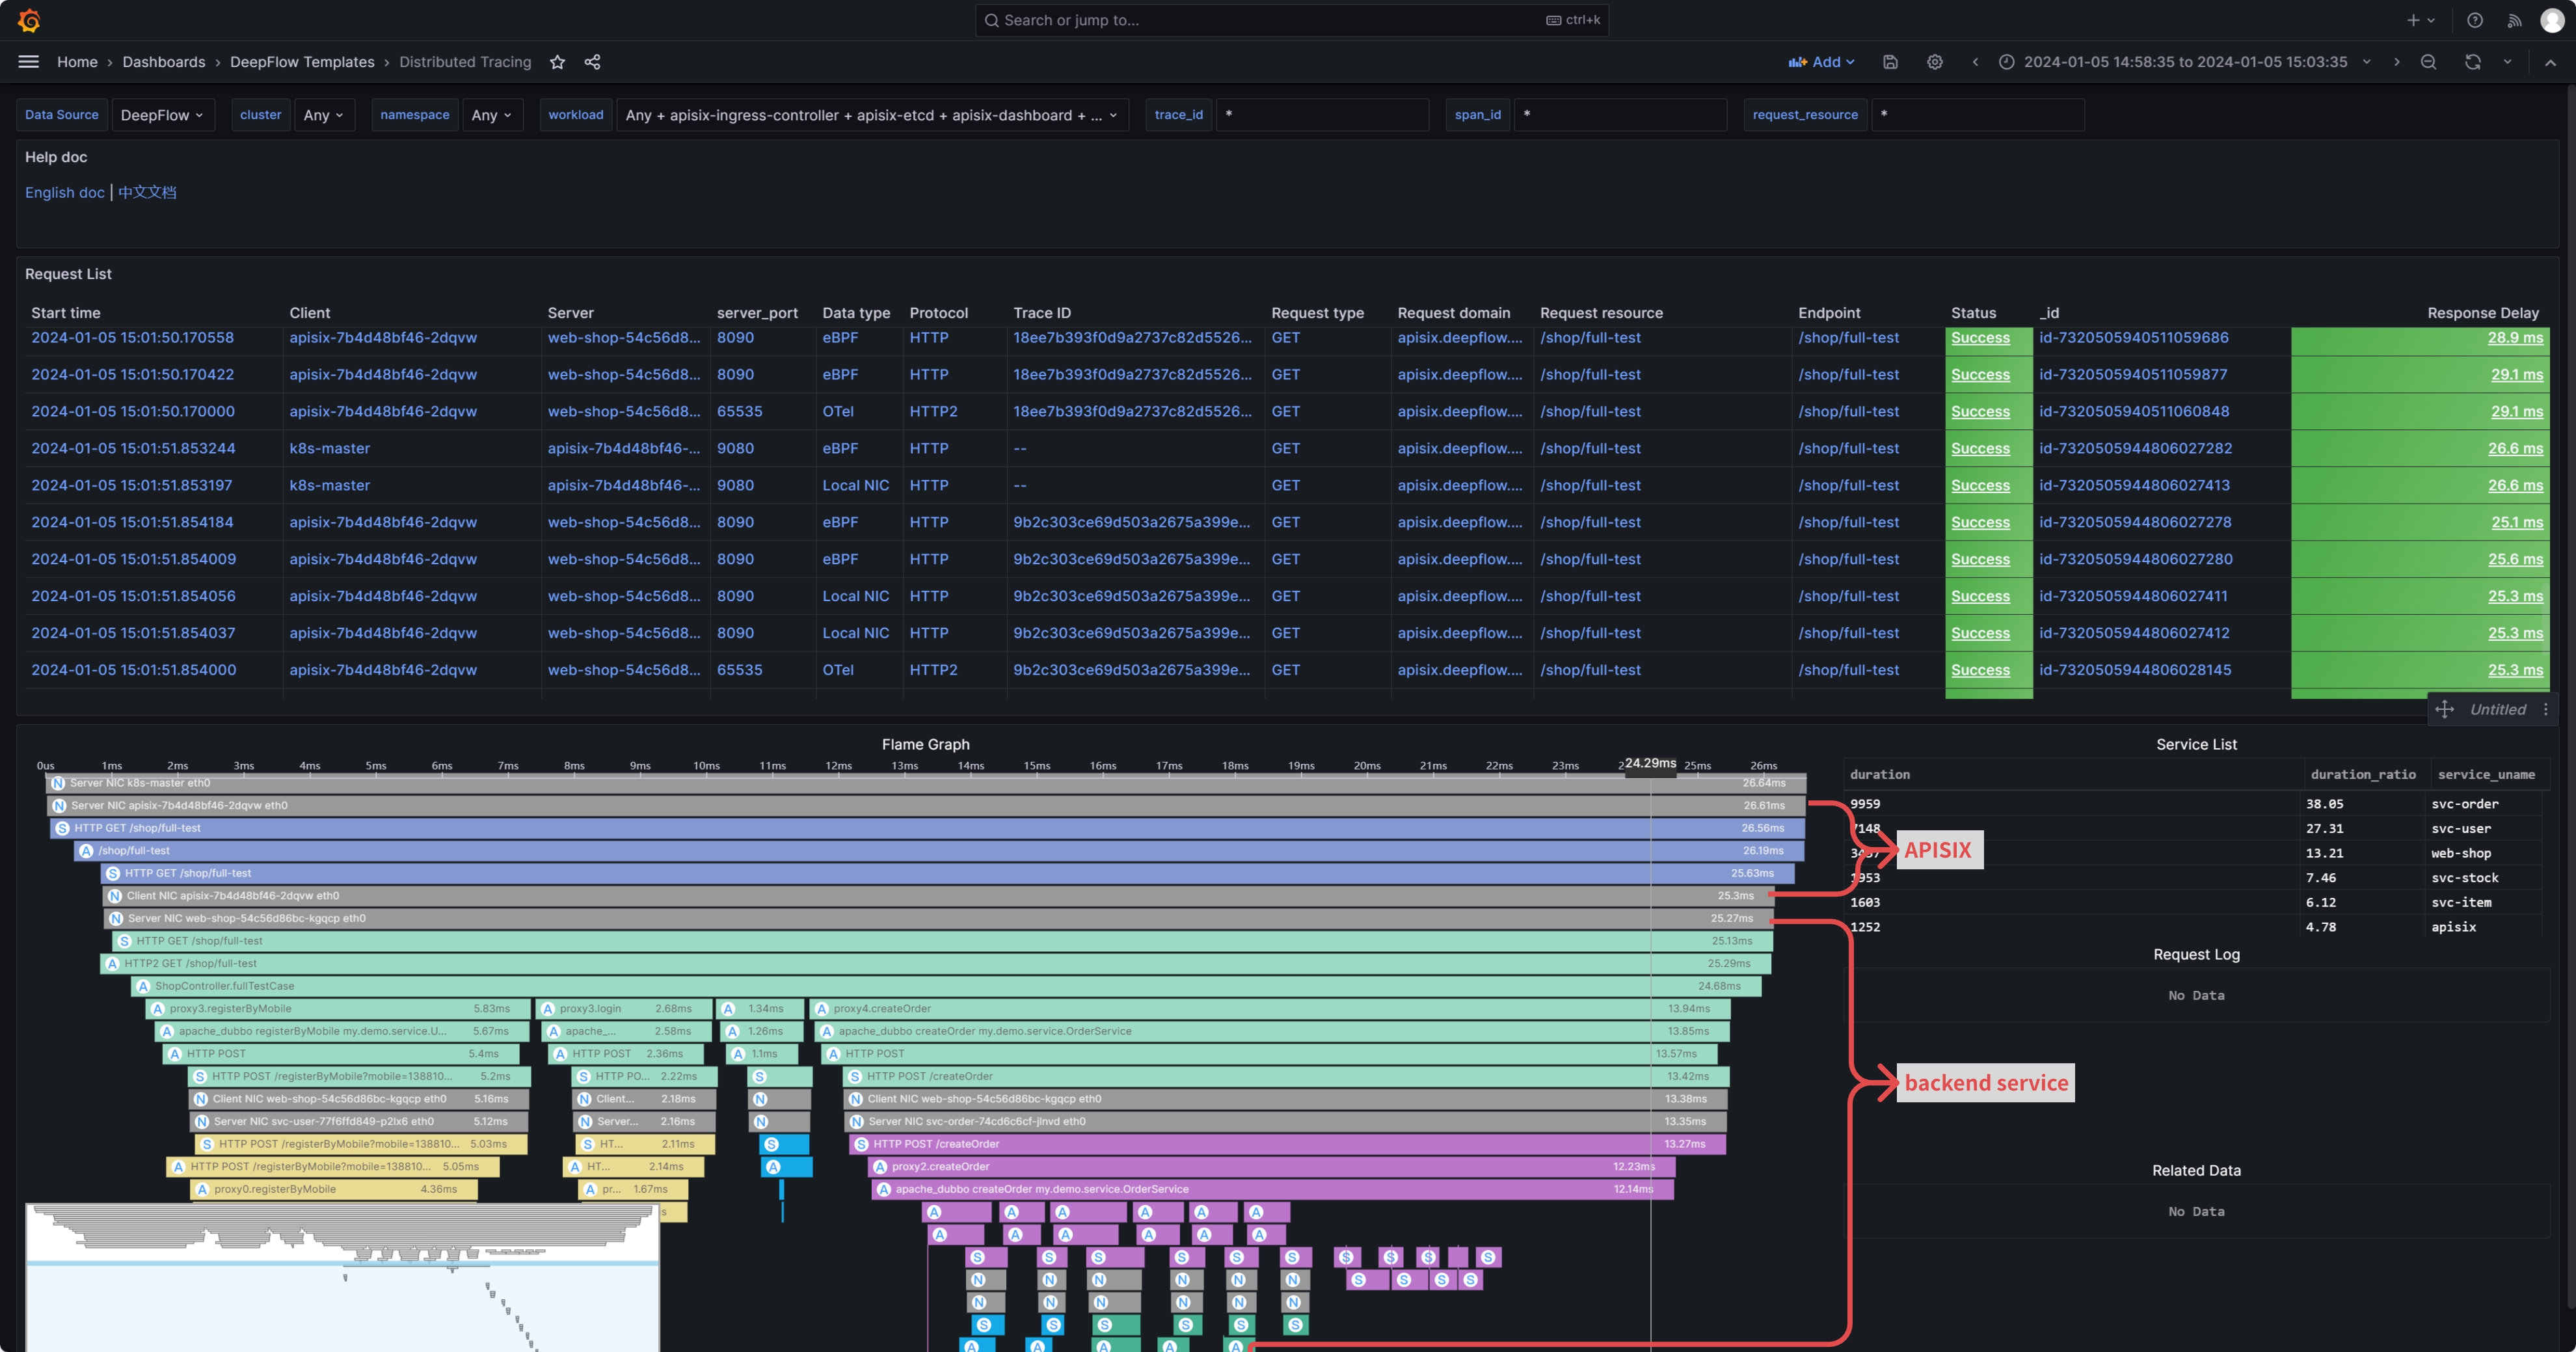Navigate to the Dashboards breadcrumb
2576x1352 pixels.
(163, 62)
